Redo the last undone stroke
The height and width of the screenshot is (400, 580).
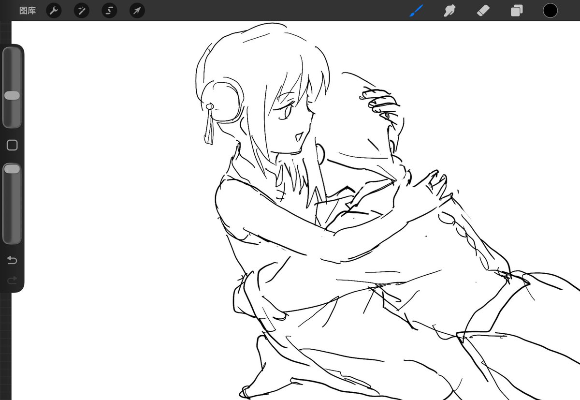[x=12, y=280]
